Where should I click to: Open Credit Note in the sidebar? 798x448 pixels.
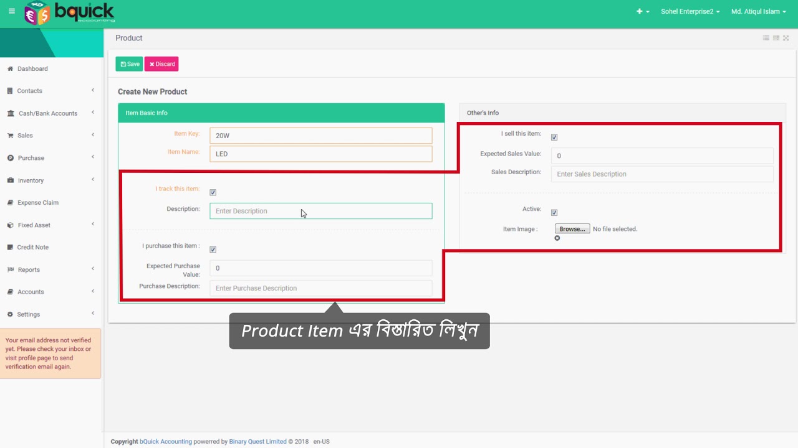tap(33, 247)
